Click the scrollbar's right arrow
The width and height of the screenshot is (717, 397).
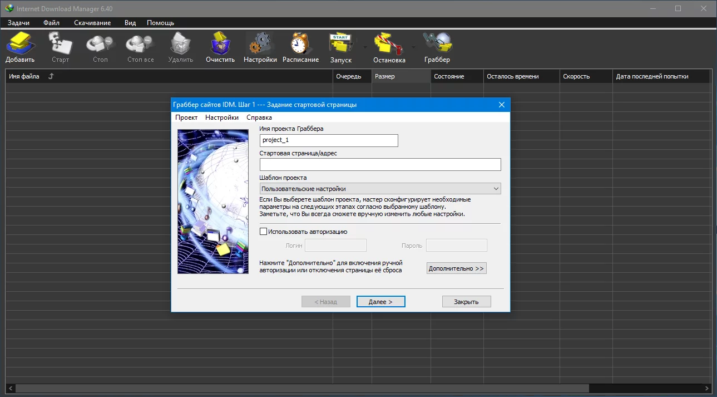[707, 388]
